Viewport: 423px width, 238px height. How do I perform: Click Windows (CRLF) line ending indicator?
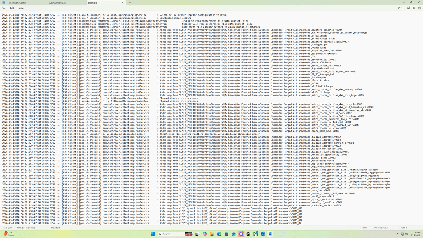(381, 228)
